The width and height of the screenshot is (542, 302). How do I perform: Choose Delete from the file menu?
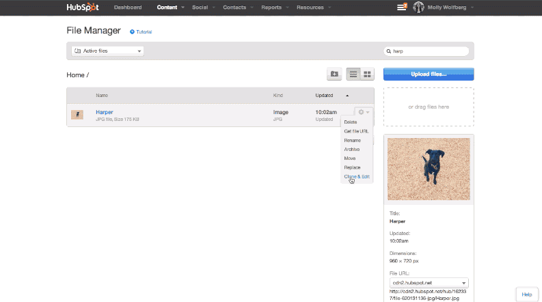click(350, 122)
